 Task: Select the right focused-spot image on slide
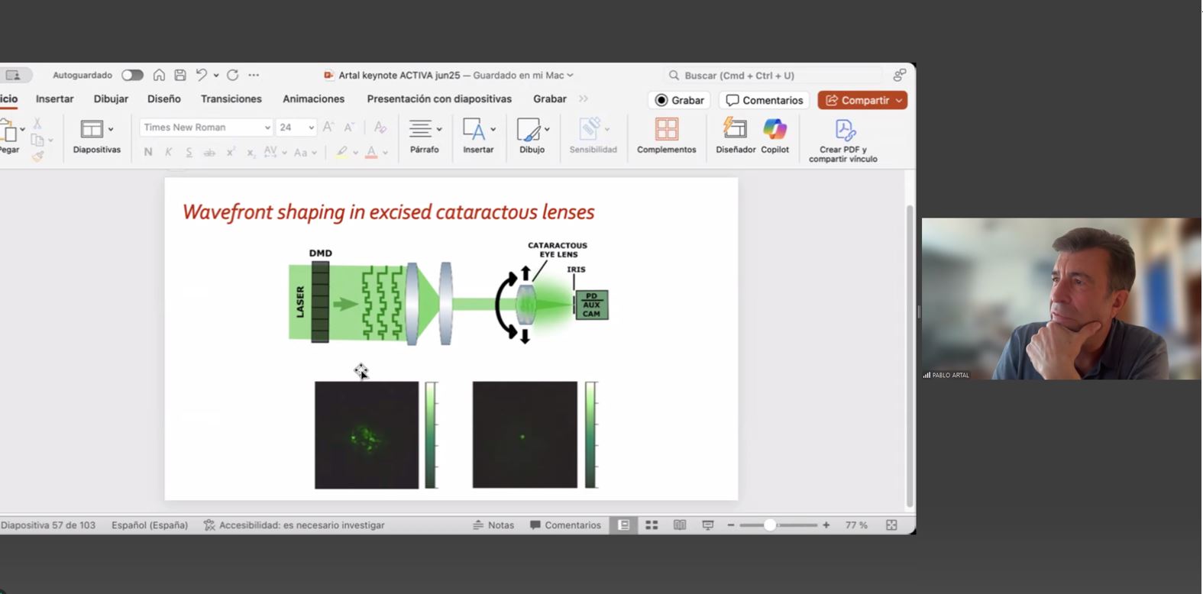pos(525,435)
